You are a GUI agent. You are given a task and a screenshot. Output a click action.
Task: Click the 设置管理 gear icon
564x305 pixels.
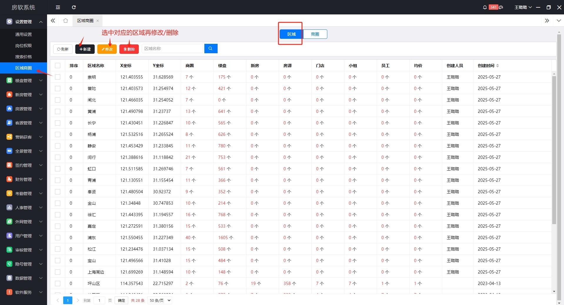tap(9, 21)
